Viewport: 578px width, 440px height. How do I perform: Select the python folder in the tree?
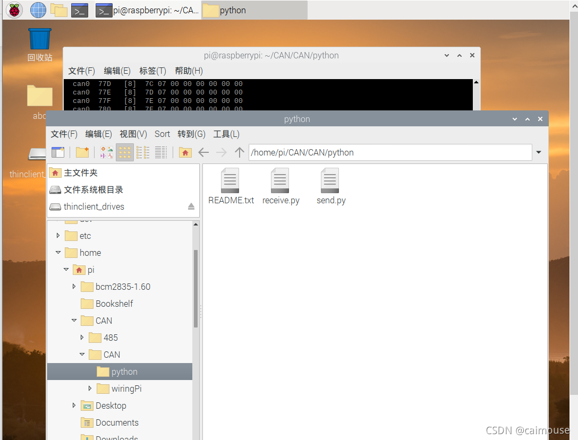pos(120,372)
